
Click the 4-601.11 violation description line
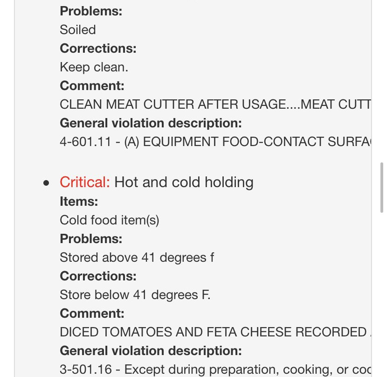[214, 142]
